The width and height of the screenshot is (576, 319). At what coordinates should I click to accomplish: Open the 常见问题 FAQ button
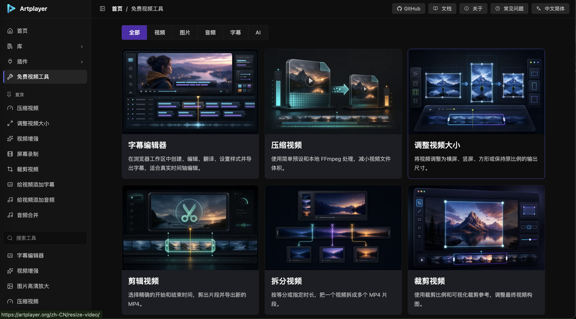(x=509, y=9)
